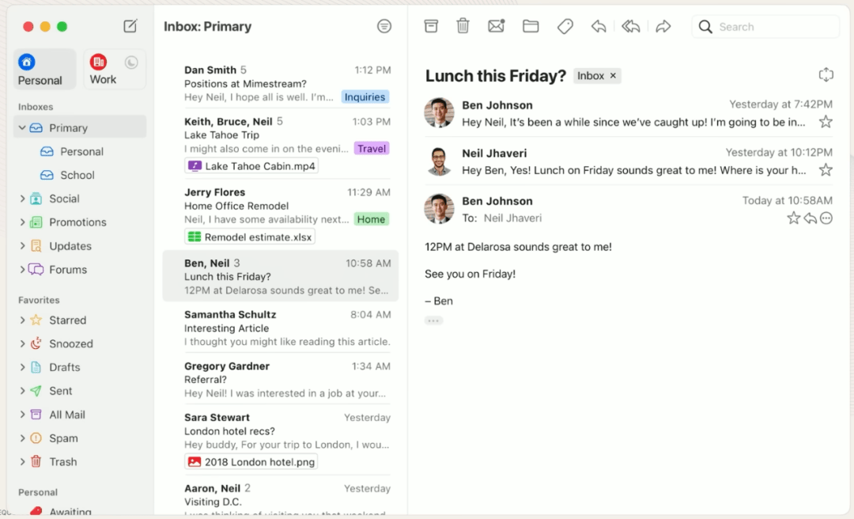Move message to folder icon
This screenshot has width=854, height=519.
[531, 25]
